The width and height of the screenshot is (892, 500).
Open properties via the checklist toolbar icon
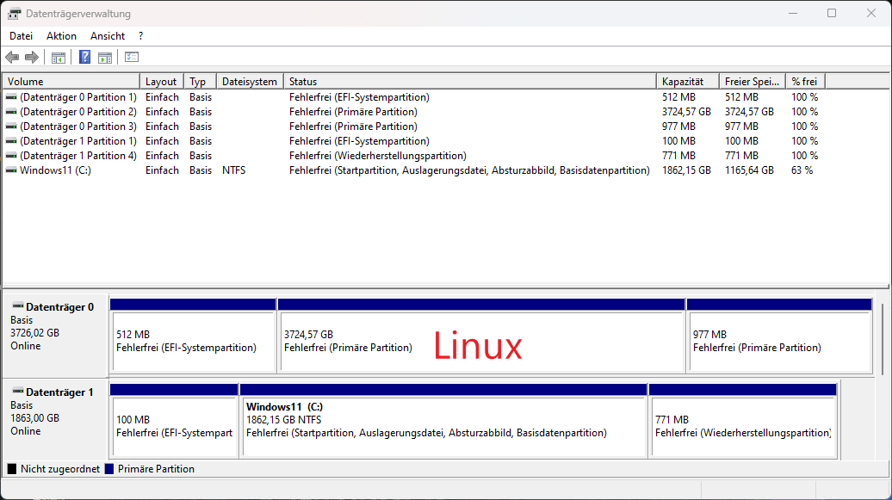(x=131, y=57)
